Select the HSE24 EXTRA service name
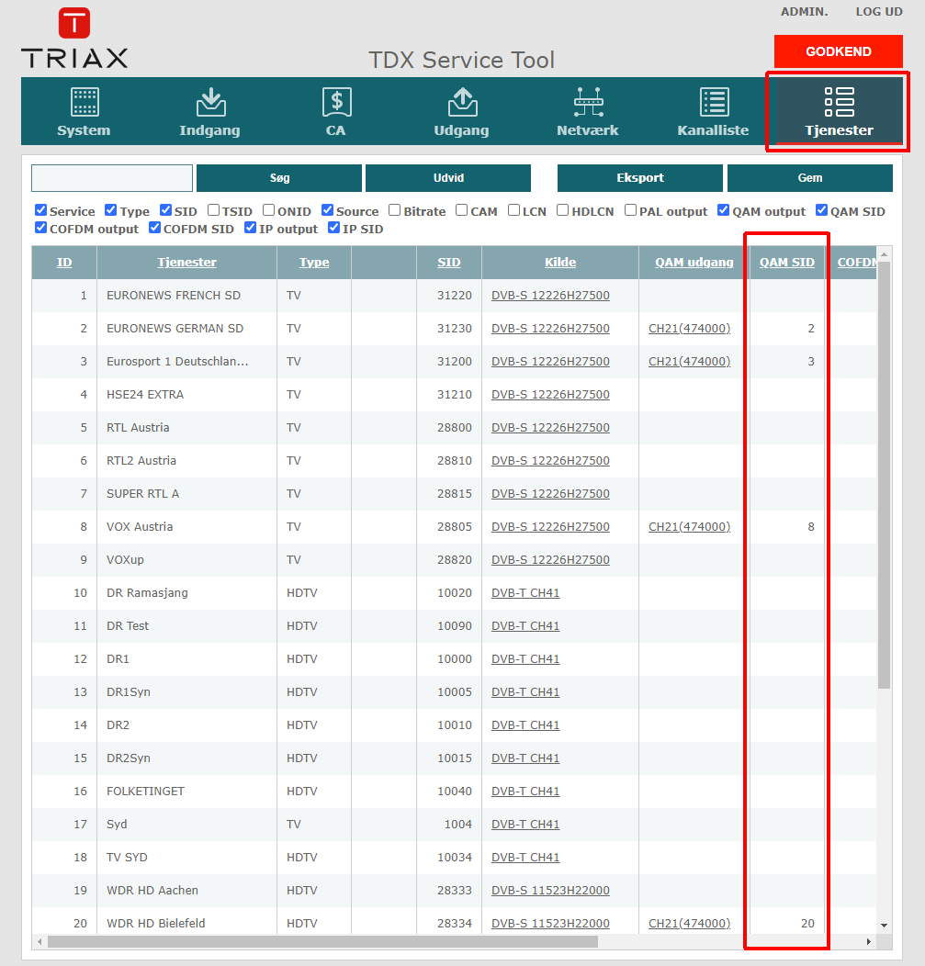 (145, 395)
